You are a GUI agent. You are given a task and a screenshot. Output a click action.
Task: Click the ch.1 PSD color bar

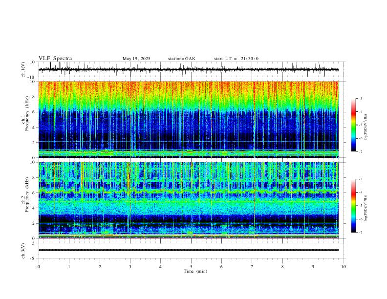coord(353,125)
